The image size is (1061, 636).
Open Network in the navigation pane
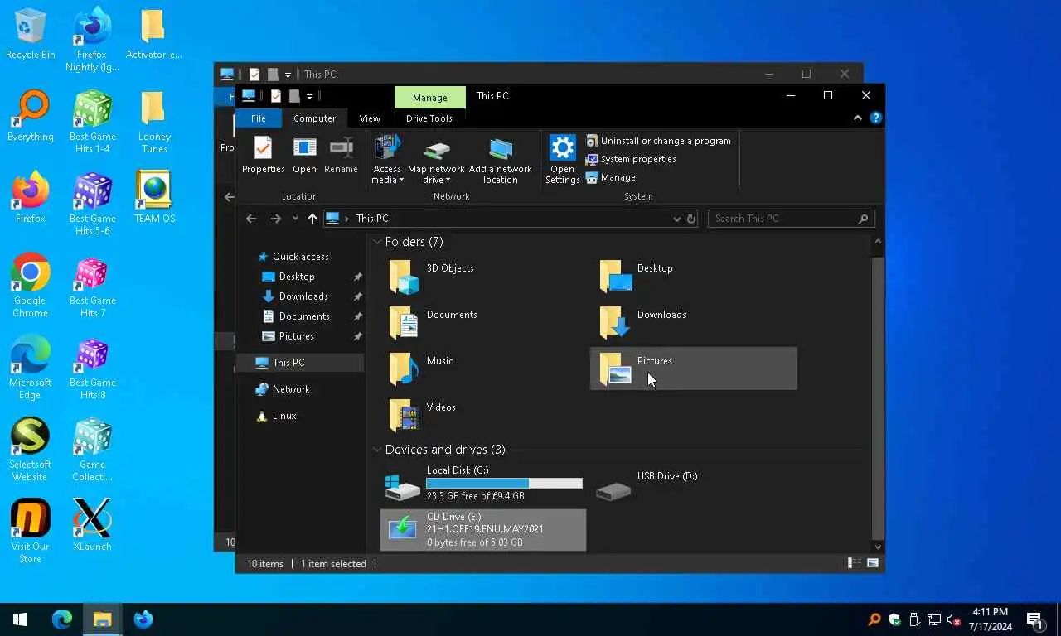point(290,389)
